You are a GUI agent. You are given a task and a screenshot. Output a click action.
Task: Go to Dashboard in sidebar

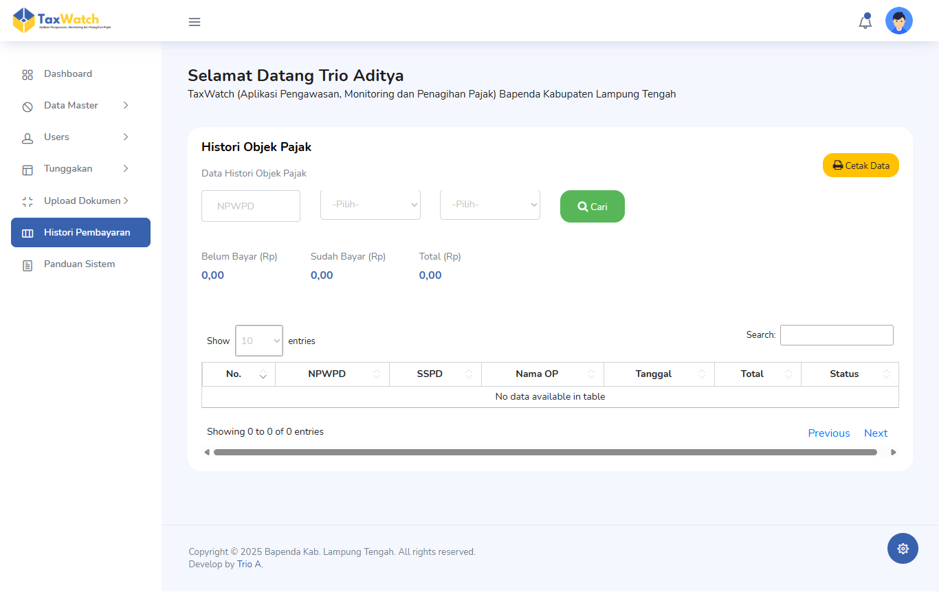(67, 74)
